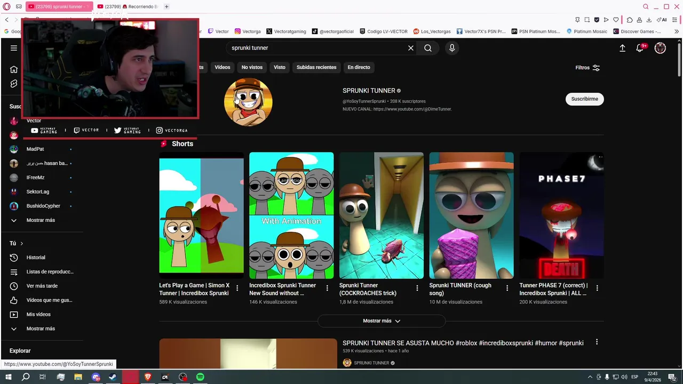Image resolution: width=683 pixels, height=384 pixels.
Task: Open options for cough song short
Action: tap(507, 288)
